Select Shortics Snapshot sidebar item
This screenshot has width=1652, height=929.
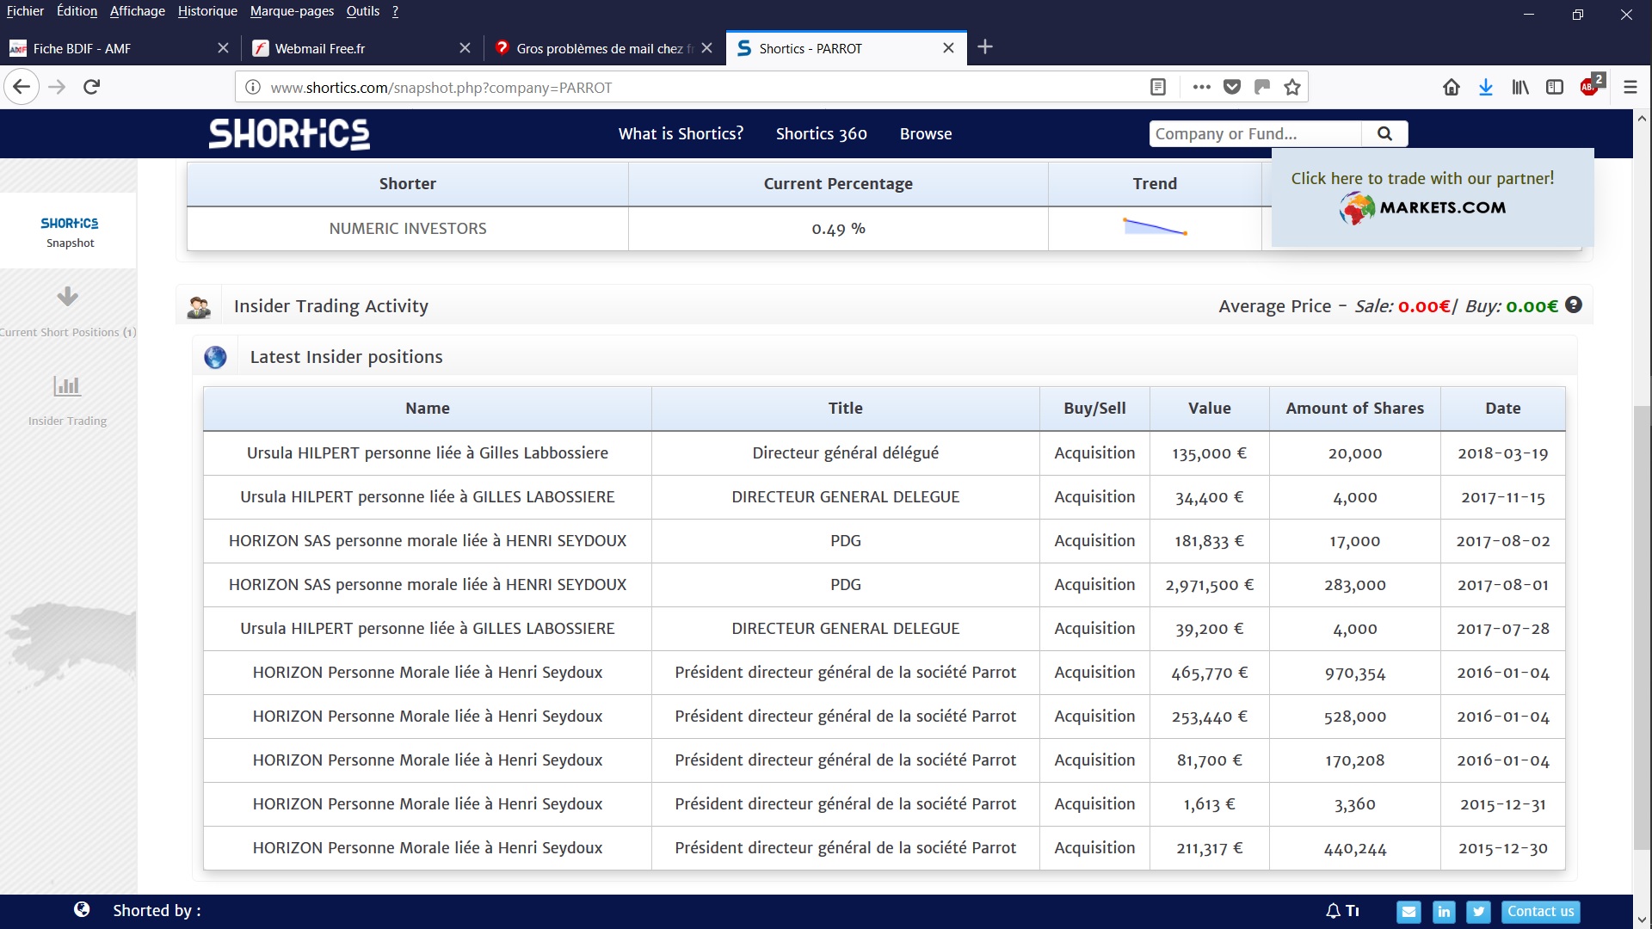click(69, 231)
